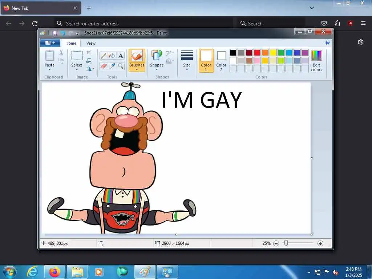Click the zoom out minus button
This screenshot has height=279, width=372.
pos(276,243)
